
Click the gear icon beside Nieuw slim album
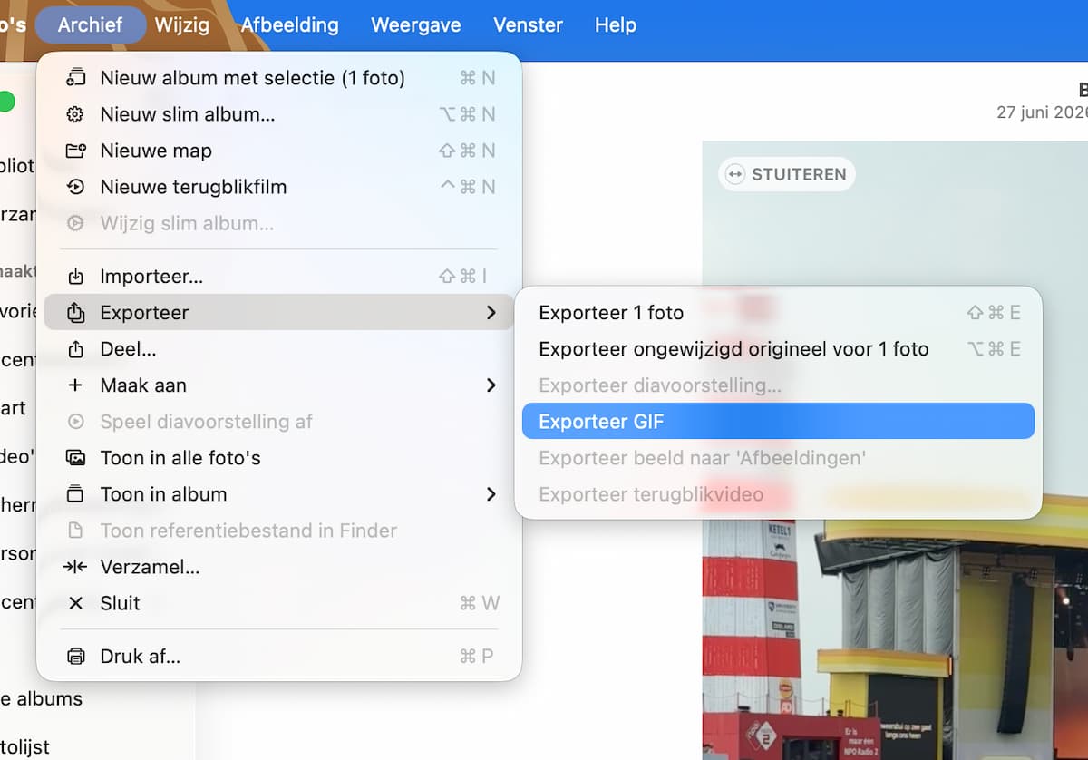tap(76, 114)
